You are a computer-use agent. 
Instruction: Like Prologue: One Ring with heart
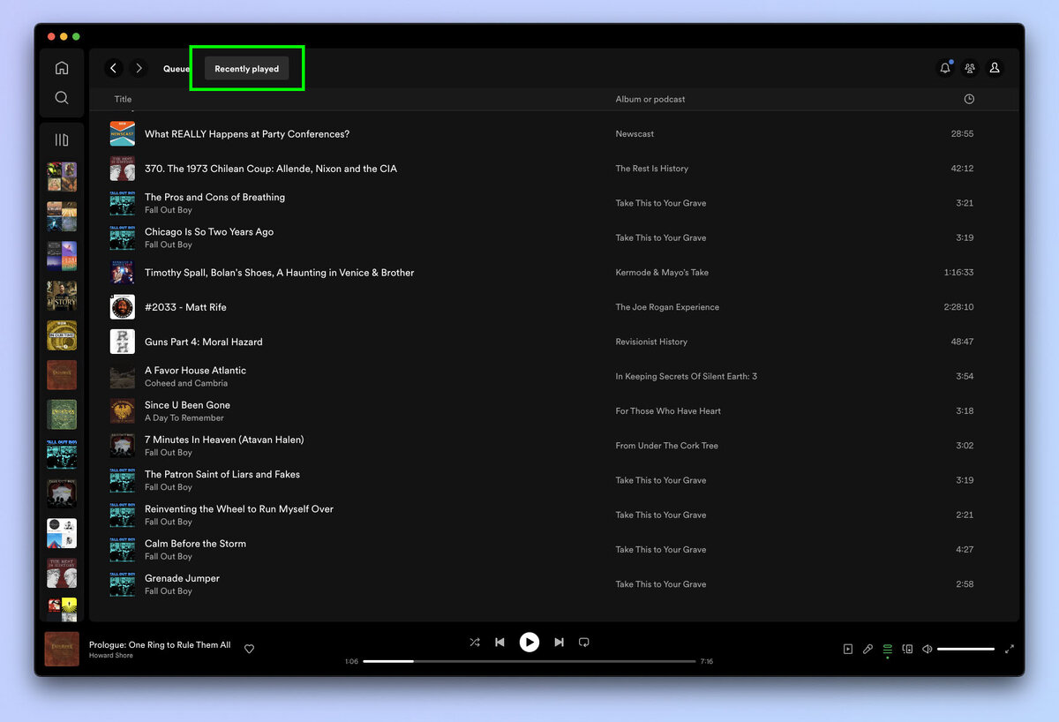pyautogui.click(x=249, y=649)
